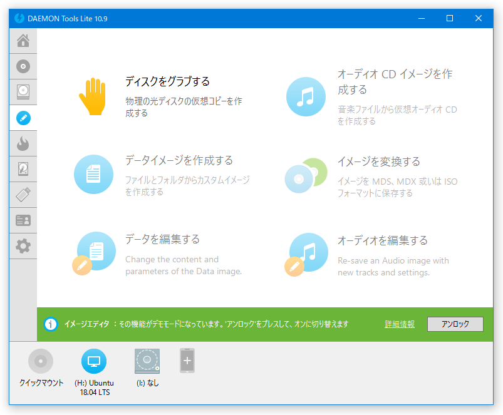Click the DAEMON Tools logo in title bar
This screenshot has width=503, height=415.
pos(19,18)
